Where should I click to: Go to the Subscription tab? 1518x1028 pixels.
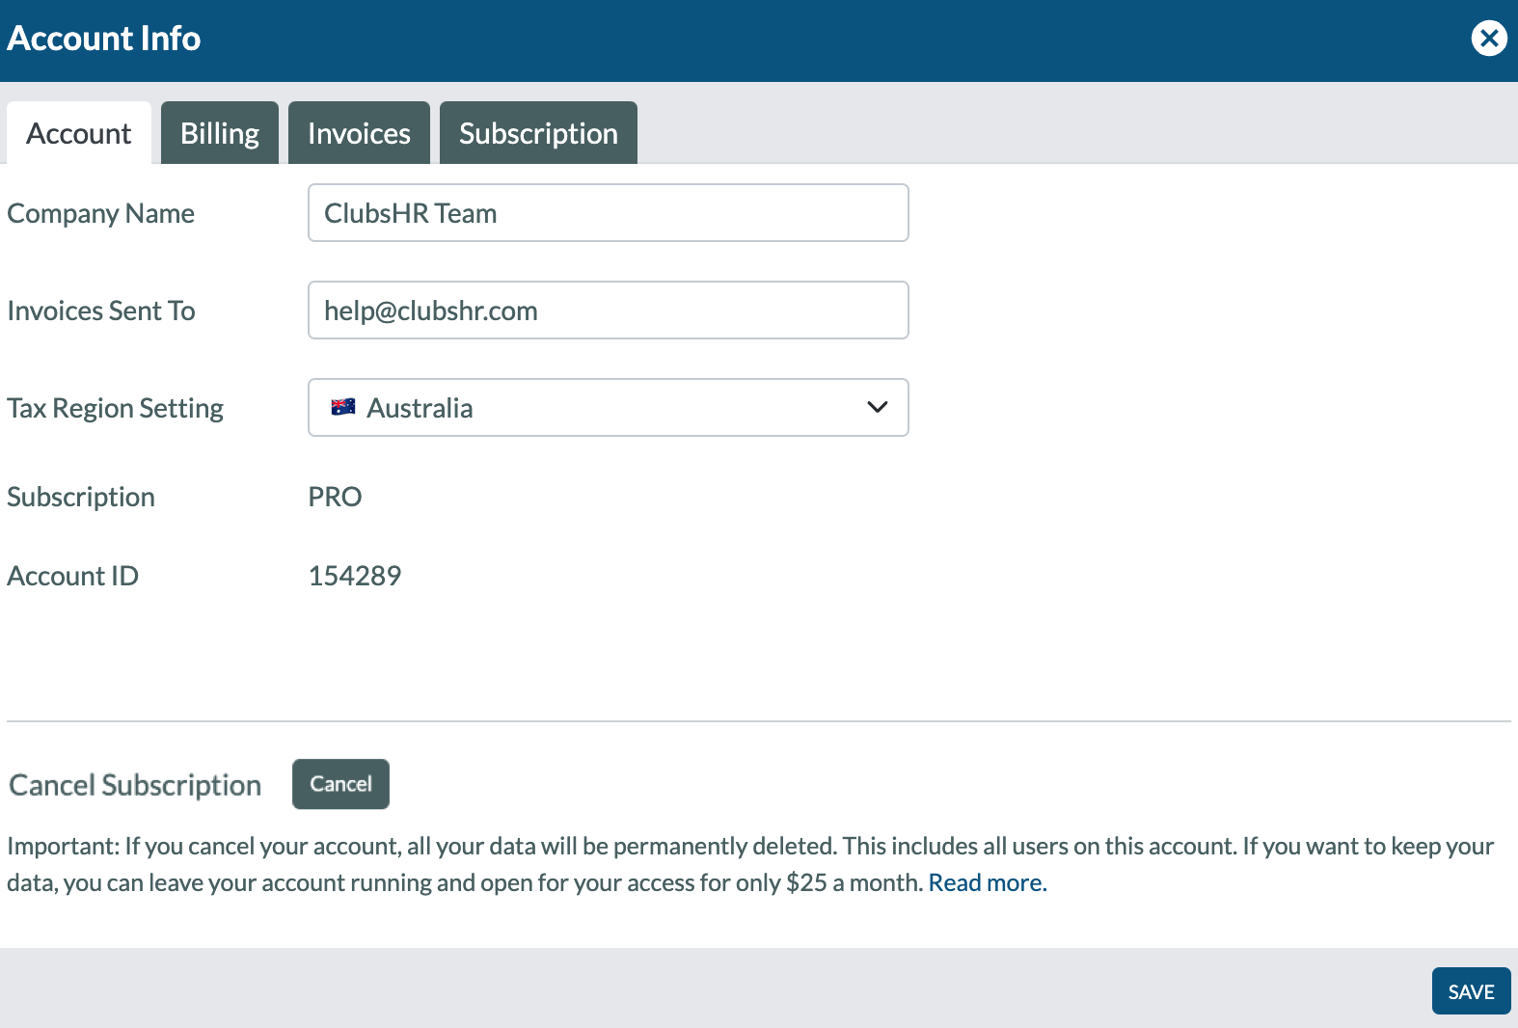pyautogui.click(x=538, y=133)
